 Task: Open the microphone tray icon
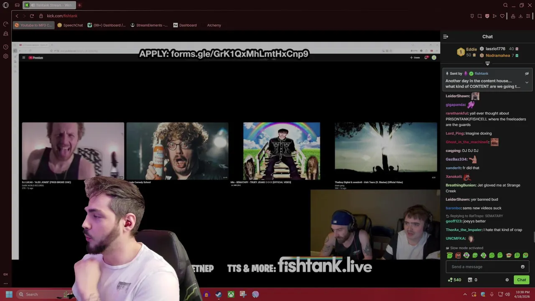pos(492,294)
